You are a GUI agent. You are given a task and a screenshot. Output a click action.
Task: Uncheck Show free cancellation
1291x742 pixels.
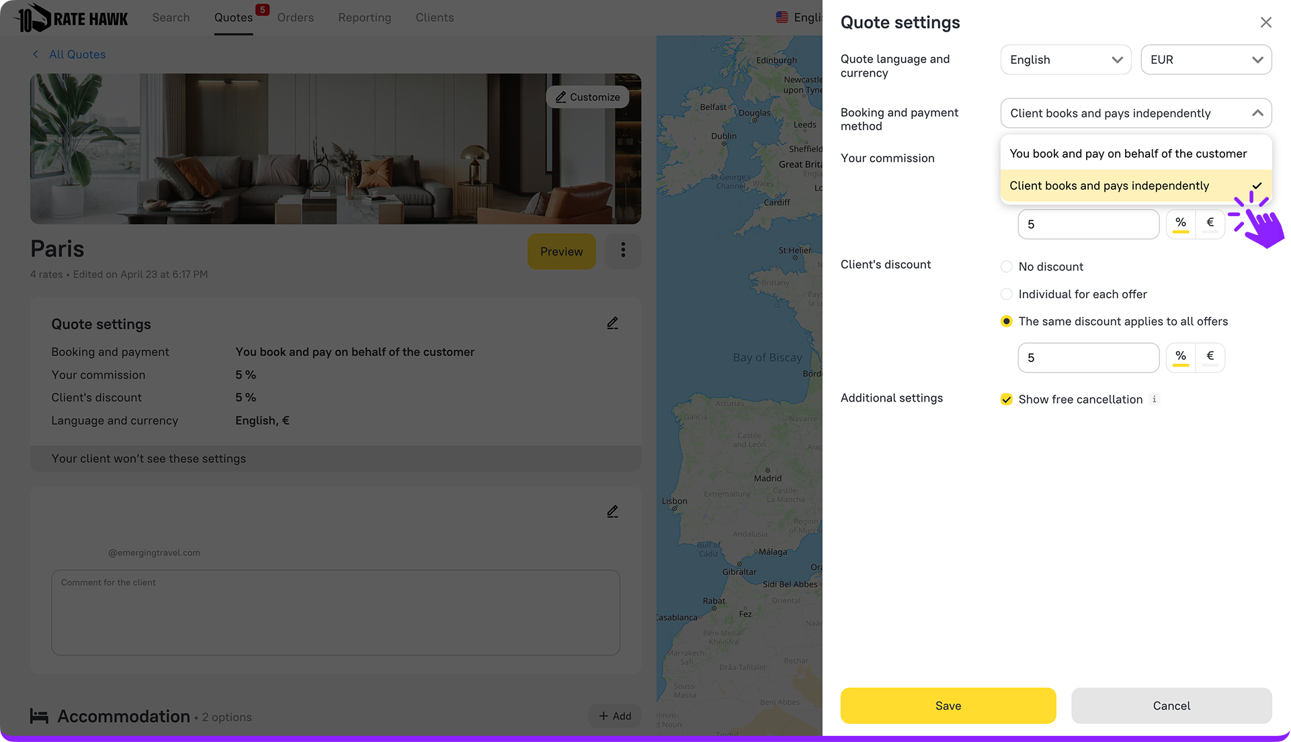[1007, 400]
